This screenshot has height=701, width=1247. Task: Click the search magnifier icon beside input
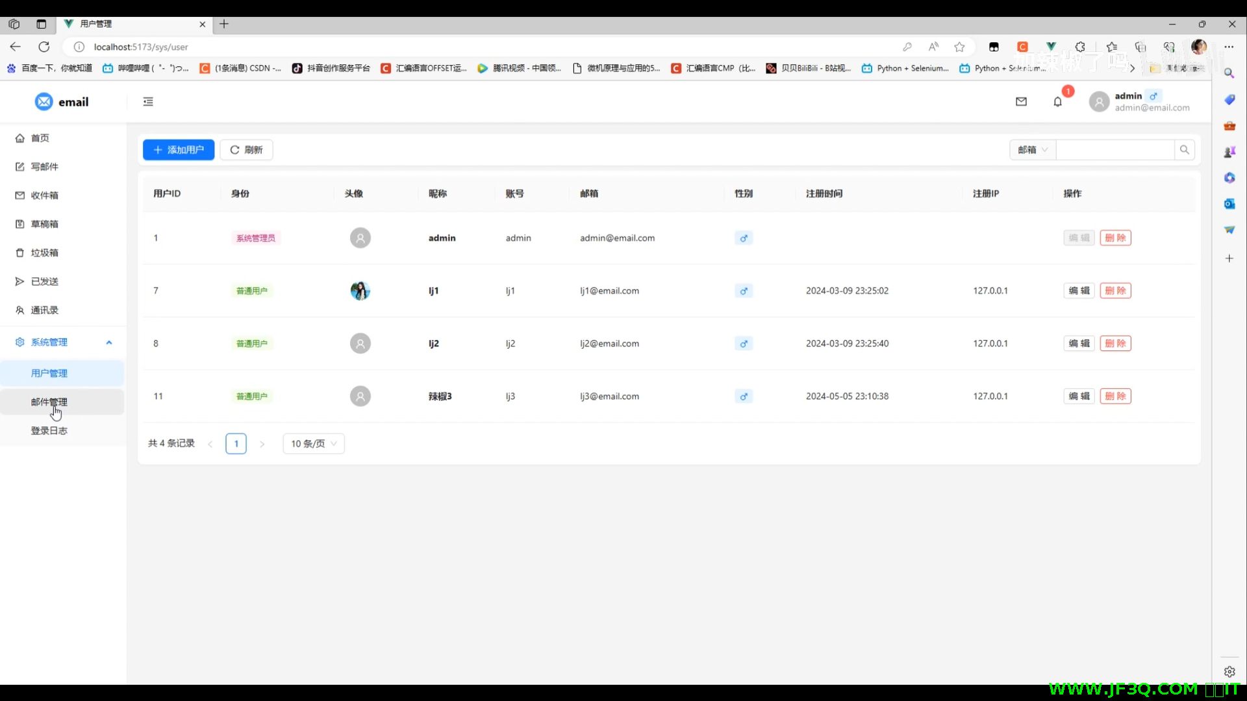(1184, 150)
